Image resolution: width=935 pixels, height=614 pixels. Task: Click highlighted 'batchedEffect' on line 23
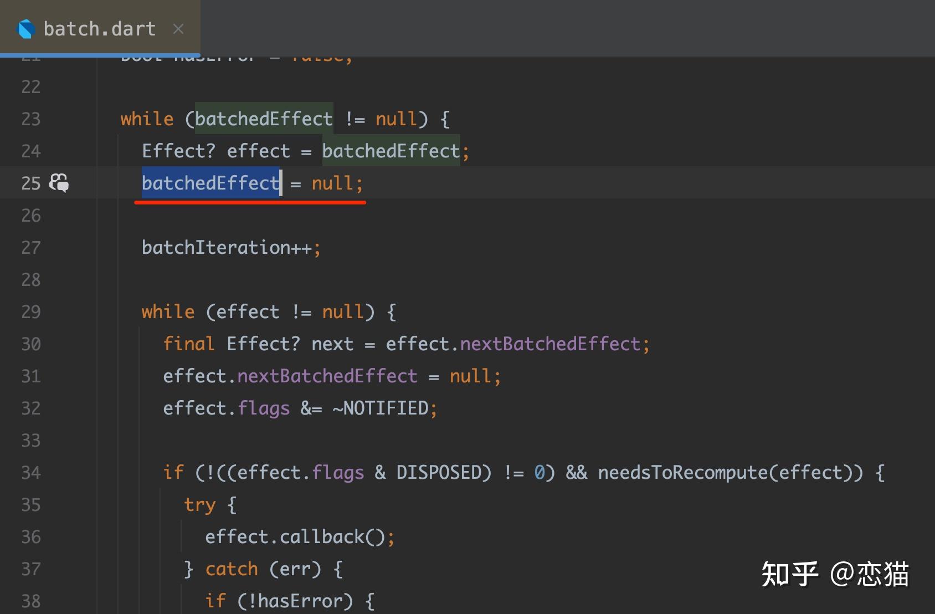pos(264,119)
